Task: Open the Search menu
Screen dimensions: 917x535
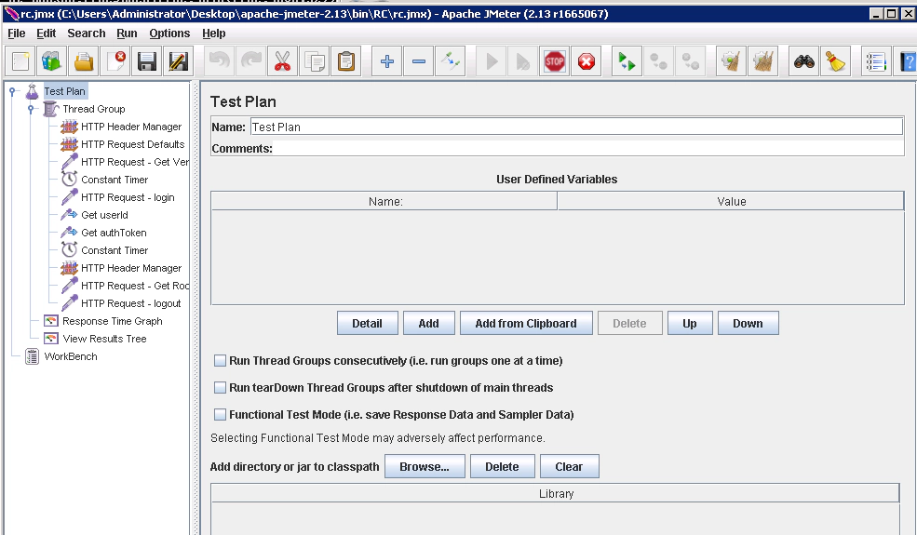Action: [x=86, y=33]
